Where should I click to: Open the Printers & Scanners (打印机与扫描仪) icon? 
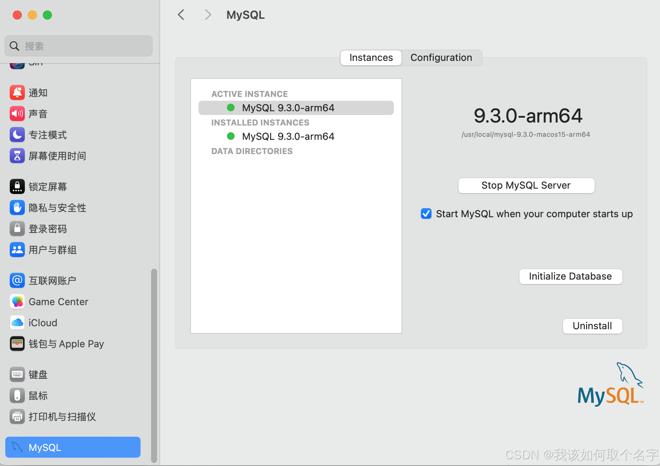(x=17, y=416)
